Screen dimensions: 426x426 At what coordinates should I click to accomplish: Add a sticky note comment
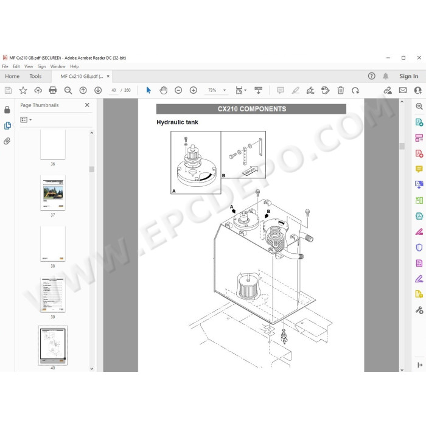click(x=281, y=90)
